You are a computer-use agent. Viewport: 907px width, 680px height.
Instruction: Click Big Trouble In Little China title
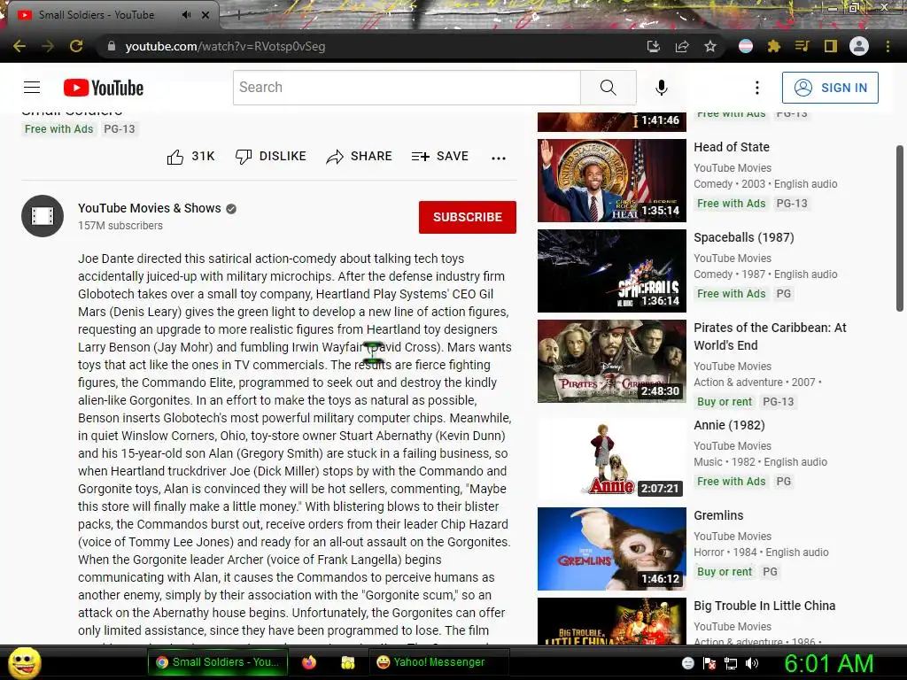[764, 606]
